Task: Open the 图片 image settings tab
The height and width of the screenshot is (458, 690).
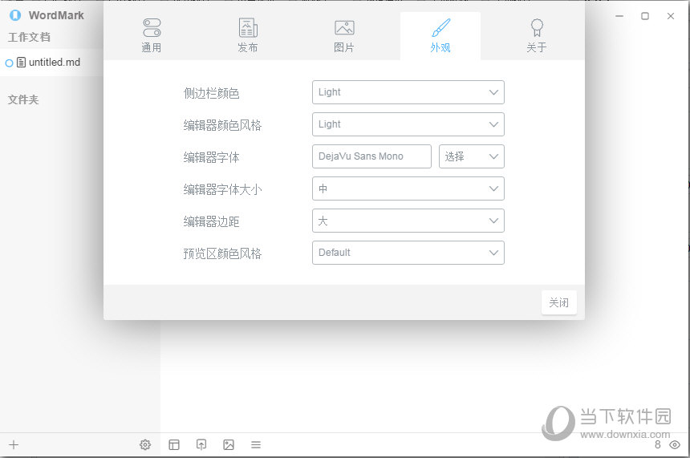Action: pos(344,35)
